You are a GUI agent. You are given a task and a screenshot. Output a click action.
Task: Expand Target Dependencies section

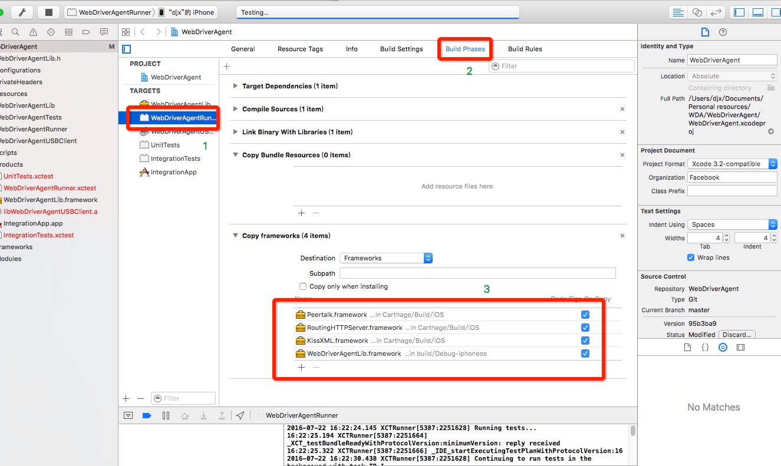tap(236, 86)
